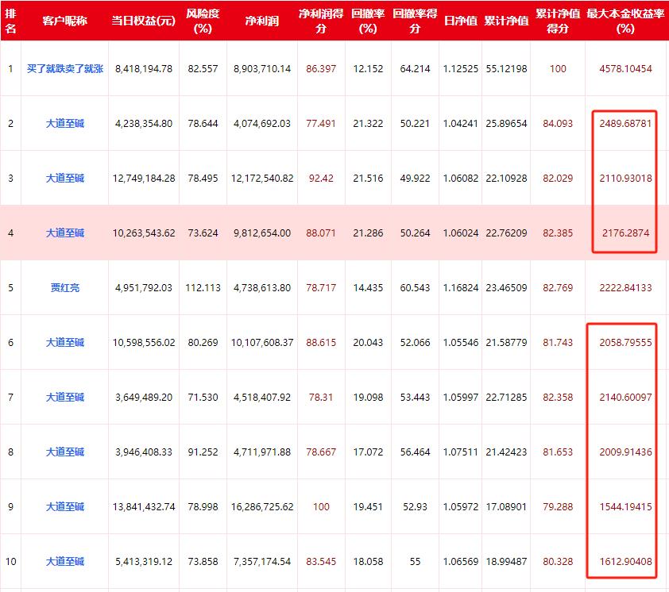Select equity value 4,238,354.80
Screen dimensions: 669x592
click(143, 124)
